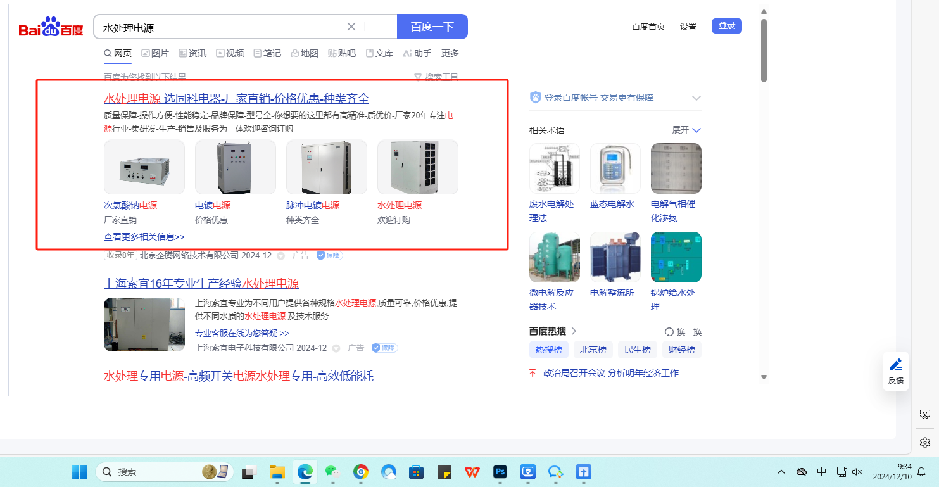
Task: Open the notification bell in the tray
Action: pos(922,472)
